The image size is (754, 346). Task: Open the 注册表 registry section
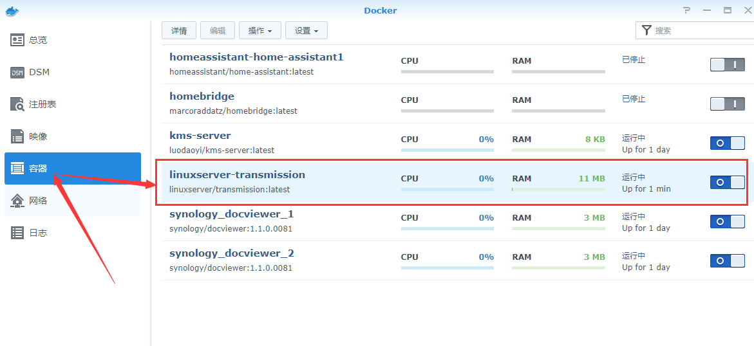click(73, 104)
